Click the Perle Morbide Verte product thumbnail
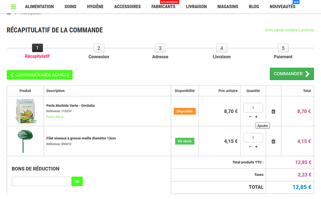This screenshot has height=199, width=321. [x=25, y=111]
